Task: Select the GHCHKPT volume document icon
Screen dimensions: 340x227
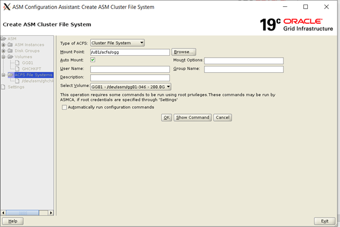Action: pos(16,69)
